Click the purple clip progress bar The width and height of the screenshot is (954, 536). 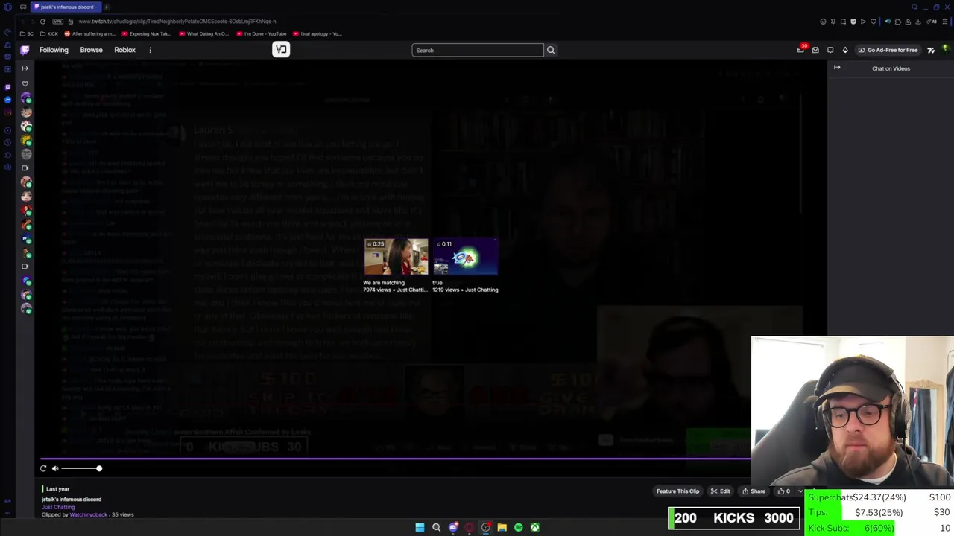coord(395,459)
